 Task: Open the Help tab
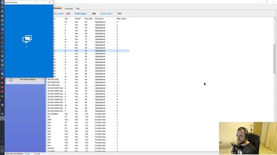(x=78, y=9)
